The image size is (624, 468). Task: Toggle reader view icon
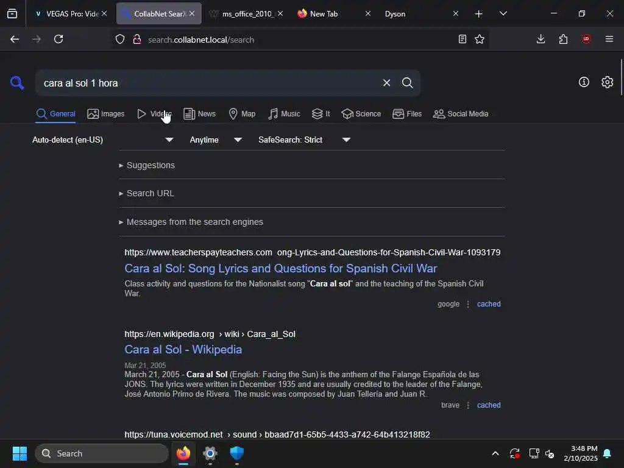(462, 39)
